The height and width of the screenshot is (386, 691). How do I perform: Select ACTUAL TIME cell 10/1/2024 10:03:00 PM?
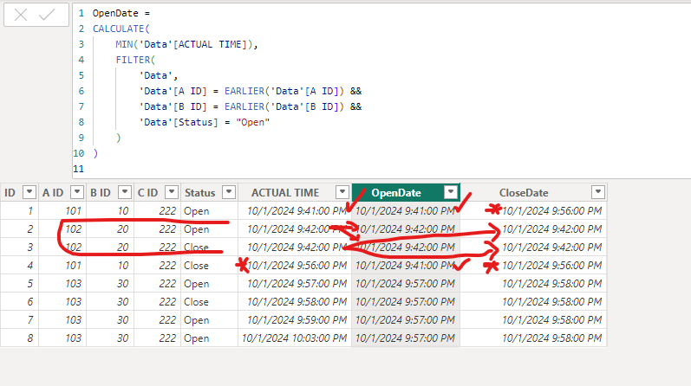click(x=295, y=338)
